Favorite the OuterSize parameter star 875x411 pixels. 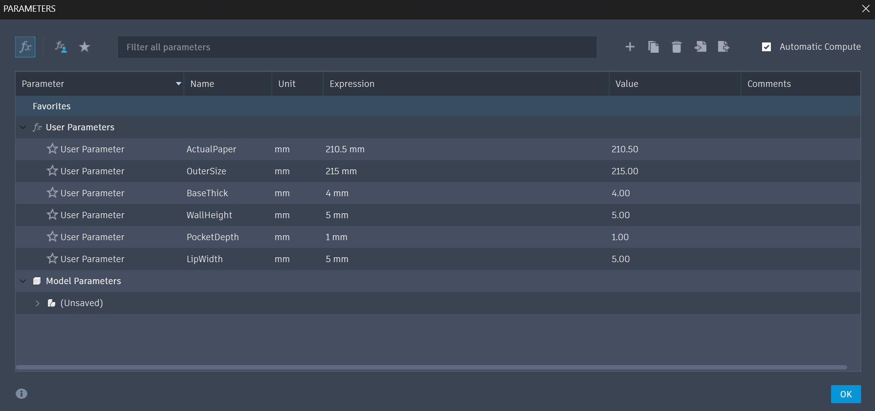(x=52, y=171)
